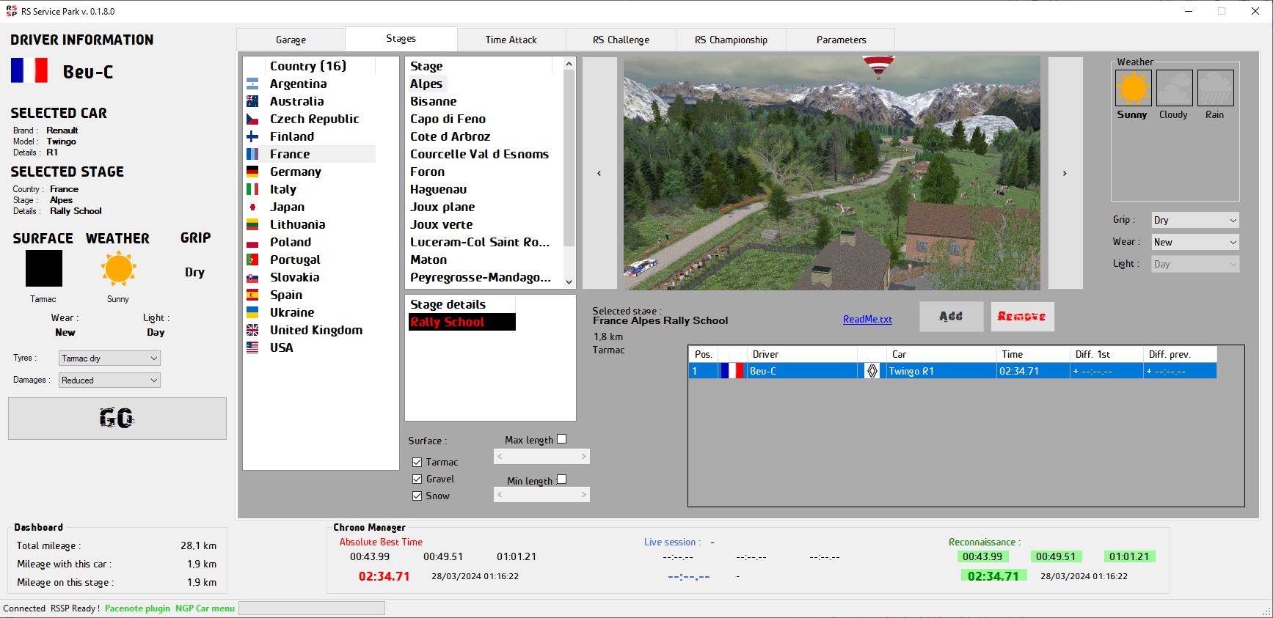Click the Japan flag icon

tap(252, 207)
